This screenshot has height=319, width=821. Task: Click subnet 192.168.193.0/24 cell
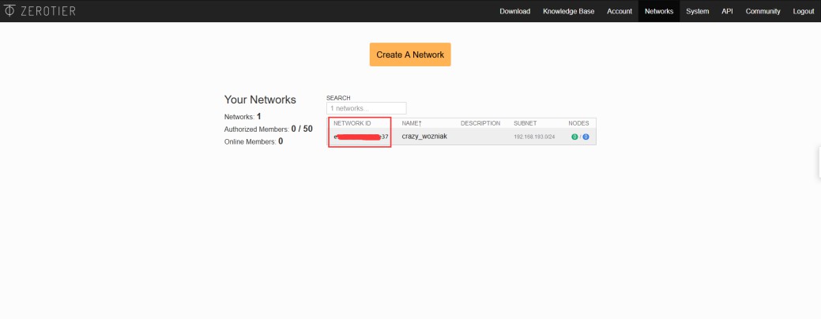point(534,137)
